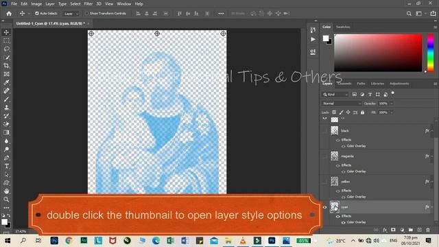This screenshot has width=439, height=247.
Task: Click the Search icon at top right
Action: tap(409, 14)
